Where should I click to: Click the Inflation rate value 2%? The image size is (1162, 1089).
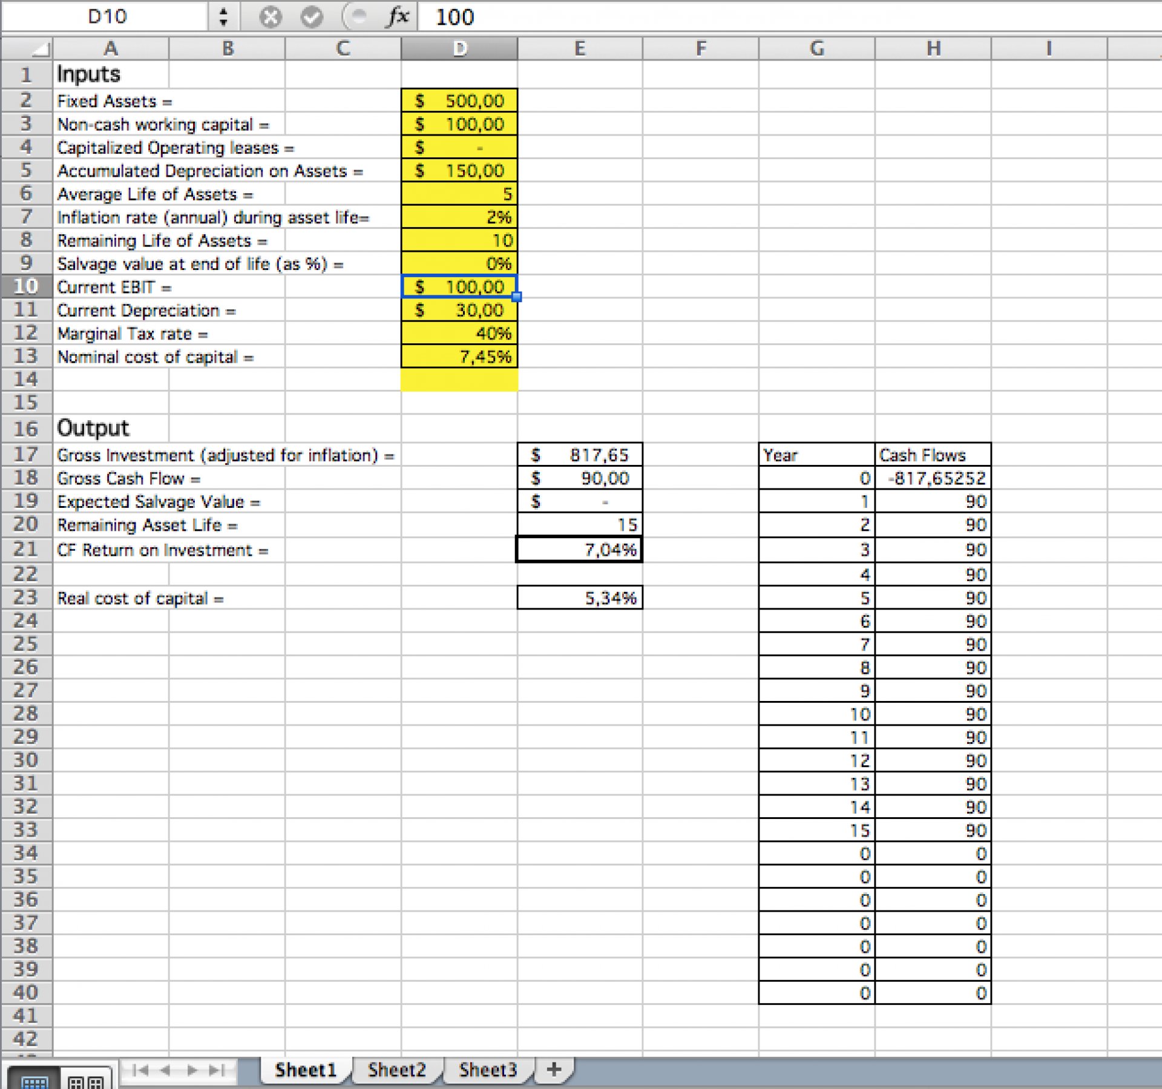pyautogui.click(x=459, y=217)
